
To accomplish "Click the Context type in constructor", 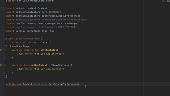I will coord(45,42).
